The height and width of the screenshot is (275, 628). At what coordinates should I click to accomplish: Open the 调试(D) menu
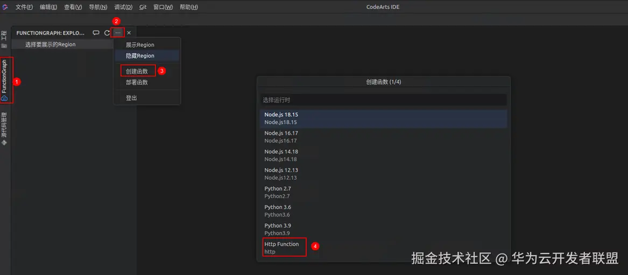point(123,7)
